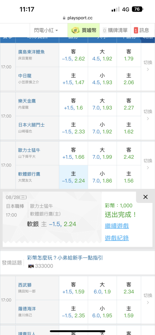Viewport: 155px width, 335px height.
Task: Expand 切換 for 西武獅 game
Action: point(148,300)
